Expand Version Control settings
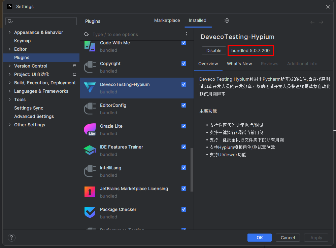Screen dimensions: 336x248 pos(10,66)
